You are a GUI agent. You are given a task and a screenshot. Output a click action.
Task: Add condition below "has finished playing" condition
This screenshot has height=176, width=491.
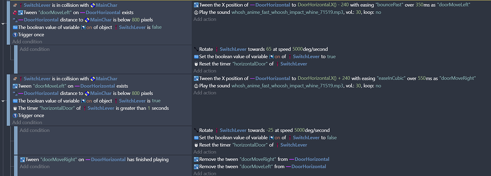[35, 166]
